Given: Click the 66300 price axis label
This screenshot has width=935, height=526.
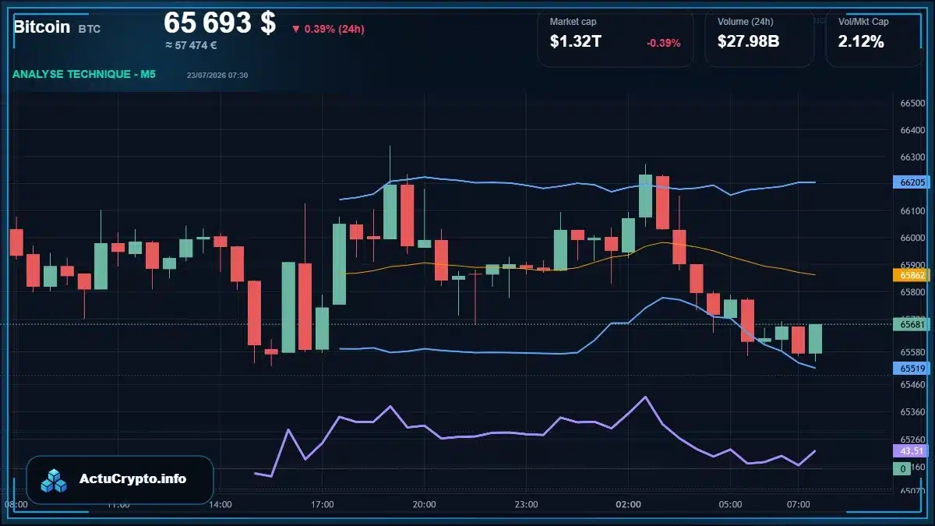Looking at the screenshot, I should tap(912, 157).
